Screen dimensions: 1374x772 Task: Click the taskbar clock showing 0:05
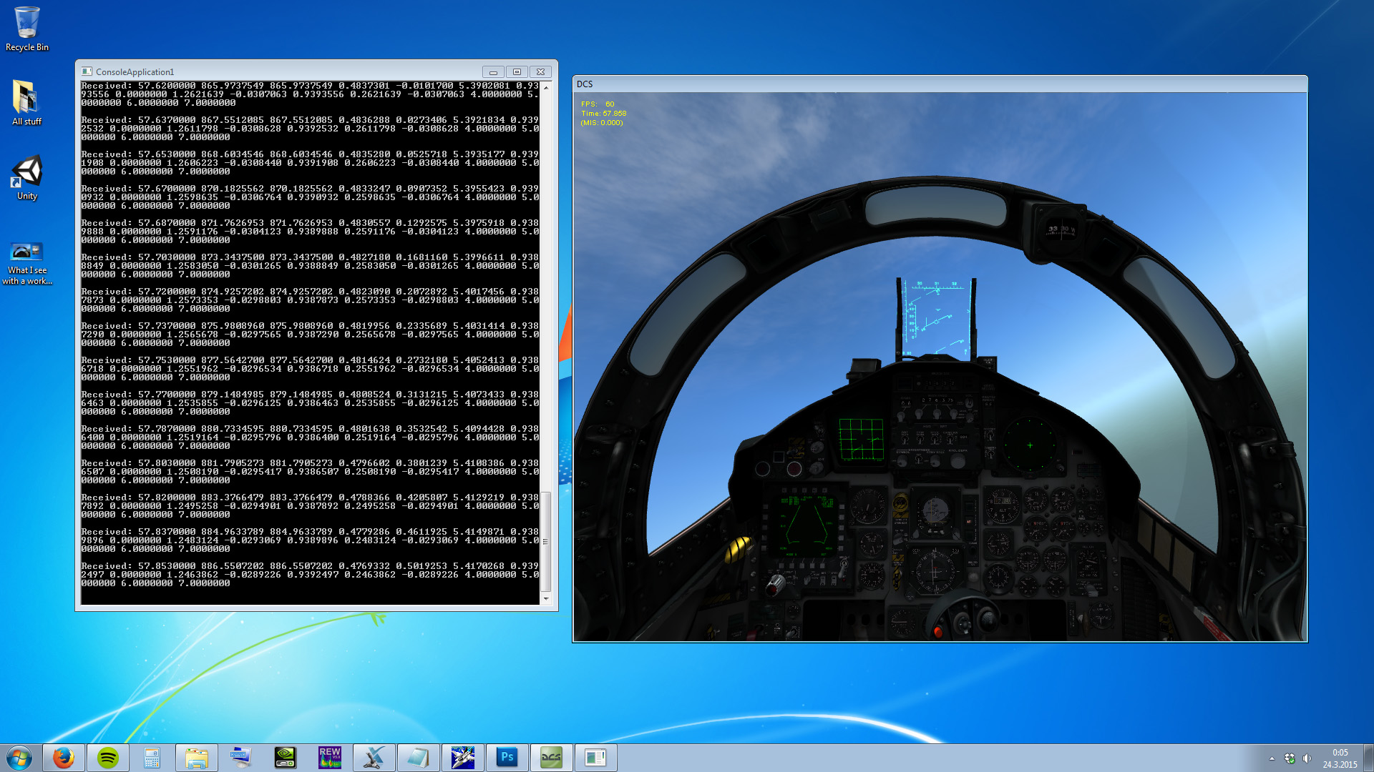1340,758
